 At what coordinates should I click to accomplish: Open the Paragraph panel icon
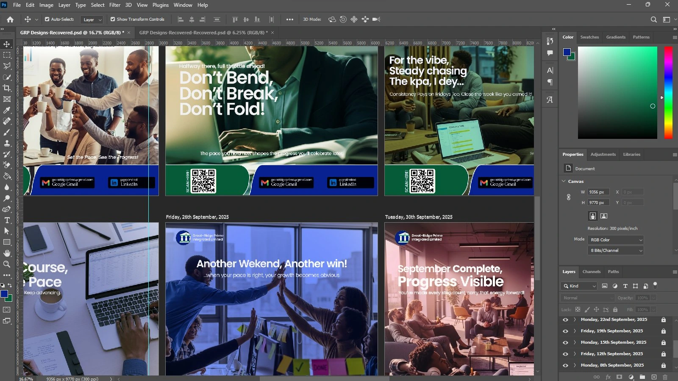coord(550,82)
